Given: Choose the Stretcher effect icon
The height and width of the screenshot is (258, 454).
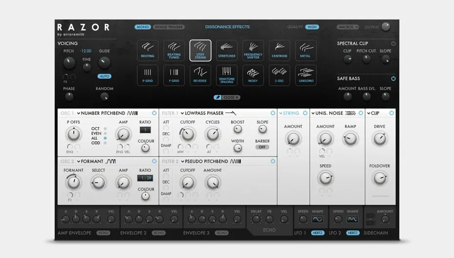Looking at the screenshot, I should pyautogui.click(x=227, y=51).
